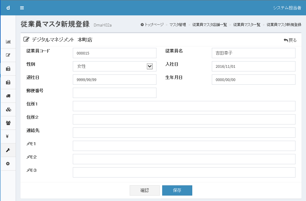
Task: Focus the メモ1 input field
Action: (x=184, y=146)
